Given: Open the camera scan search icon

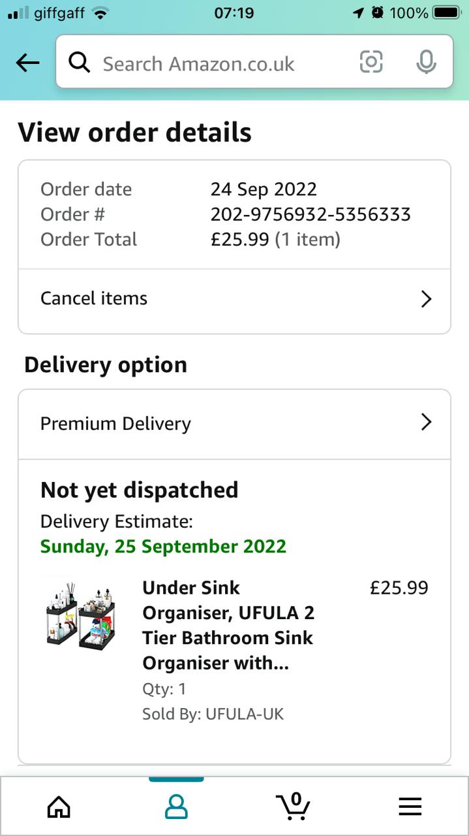Looking at the screenshot, I should pyautogui.click(x=371, y=62).
